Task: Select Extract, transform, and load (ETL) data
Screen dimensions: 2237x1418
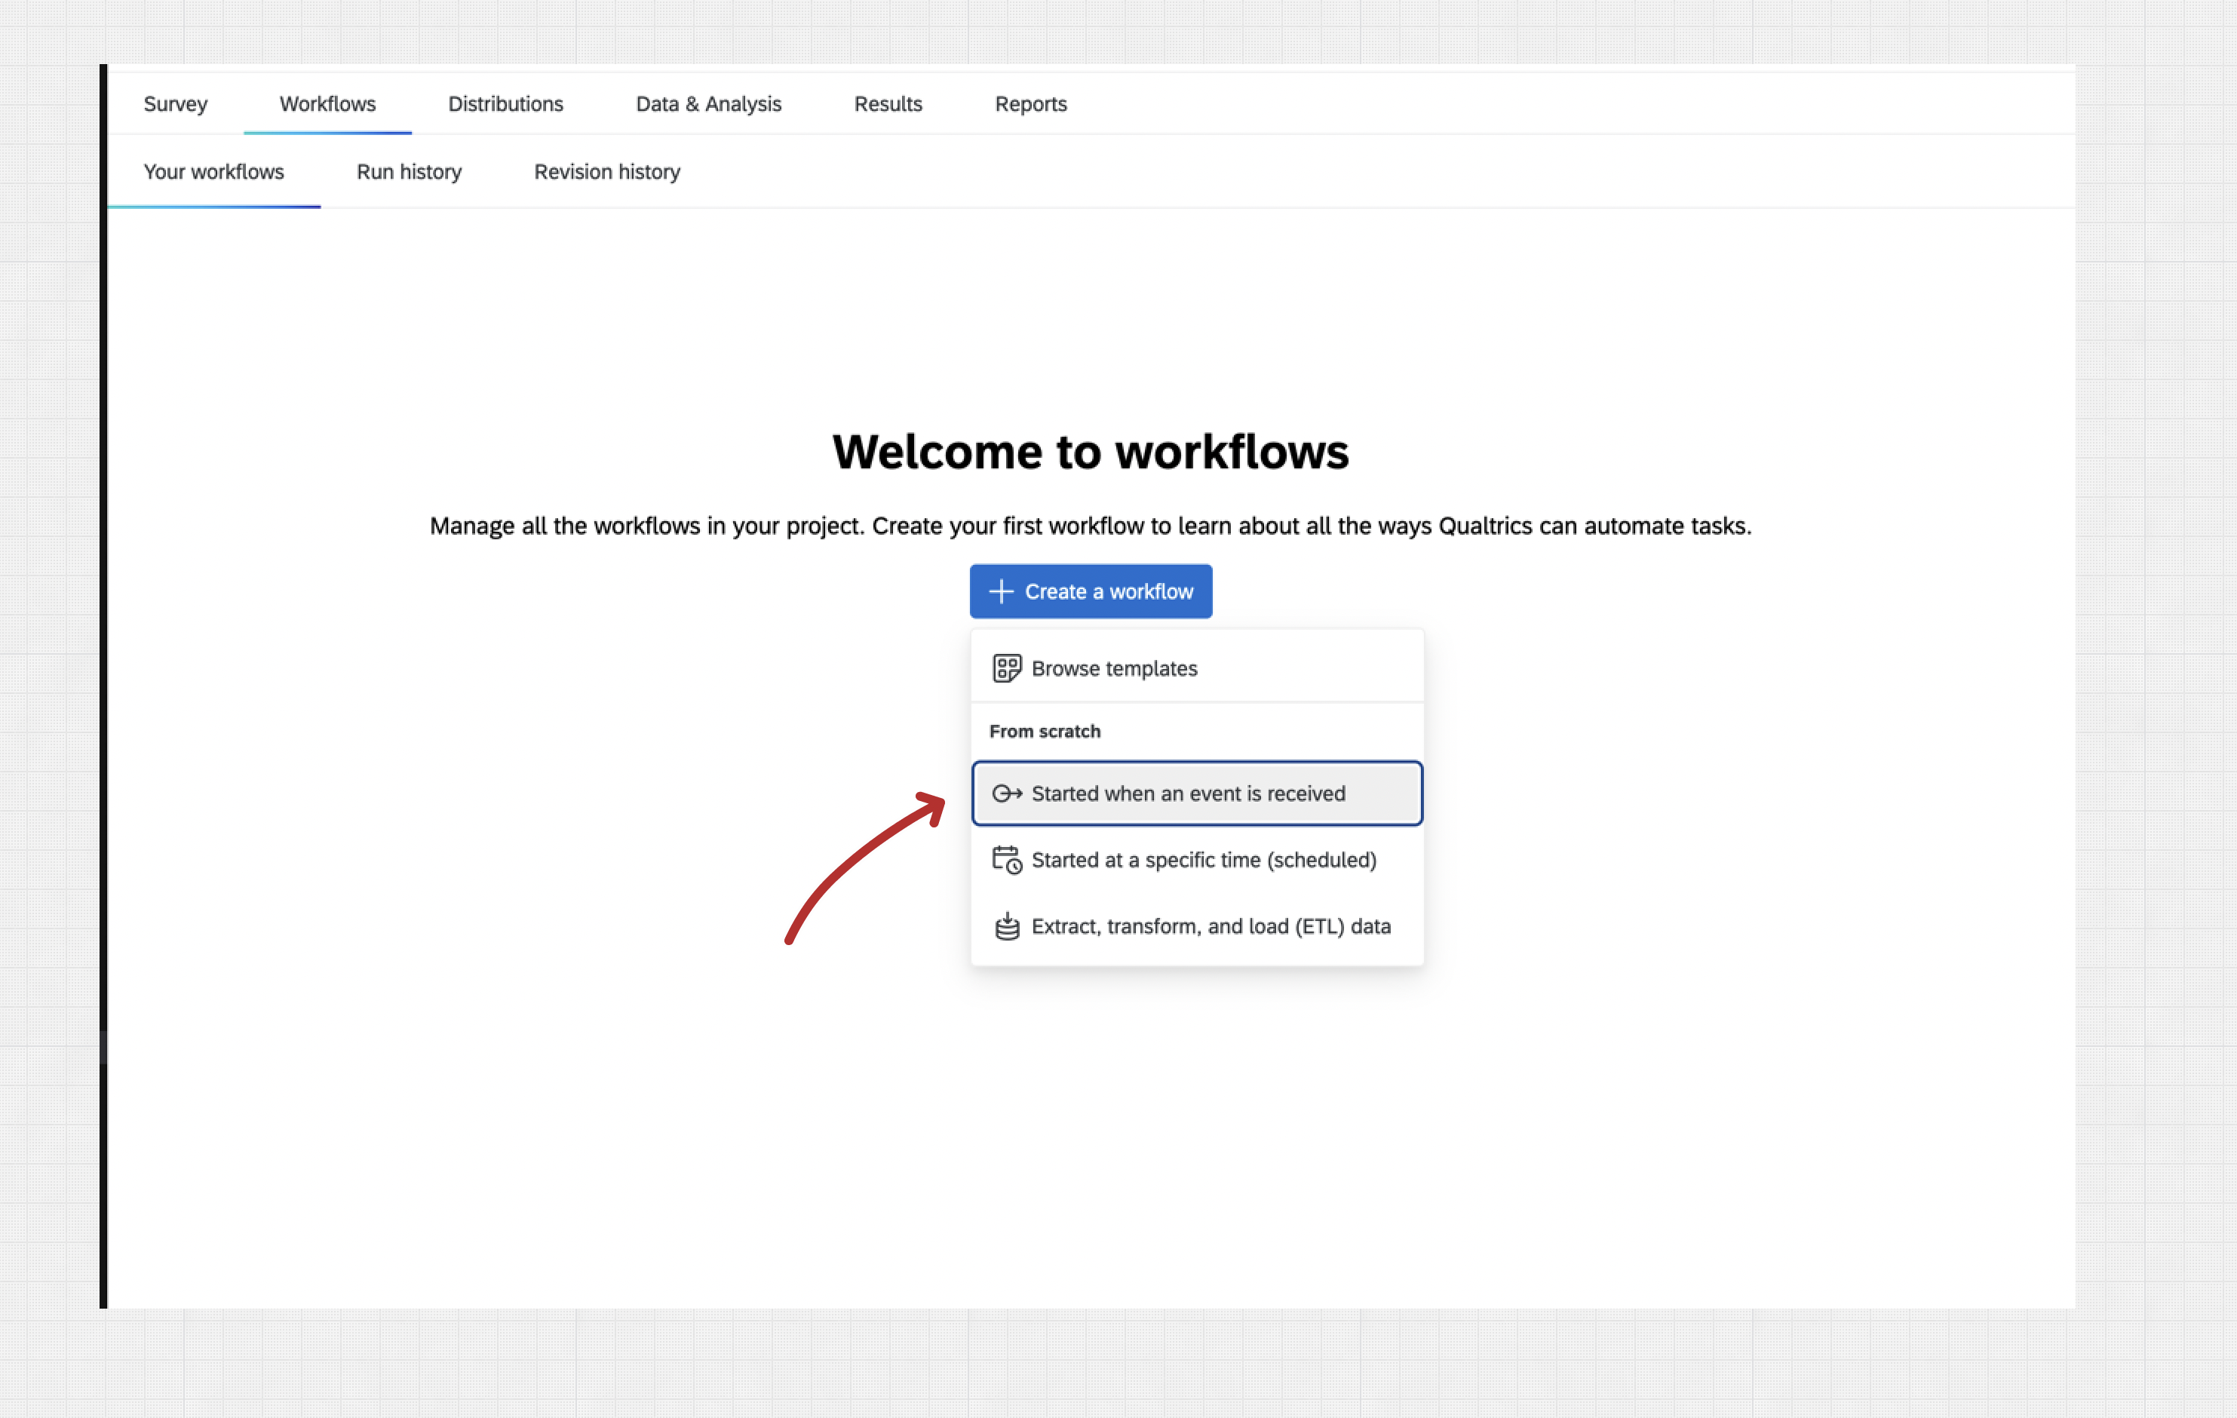Action: pyautogui.click(x=1211, y=926)
